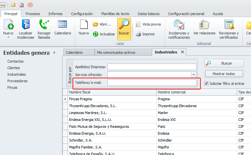251x155 pixels.
Task: Click Abrir folder icon
Action: (102, 24)
